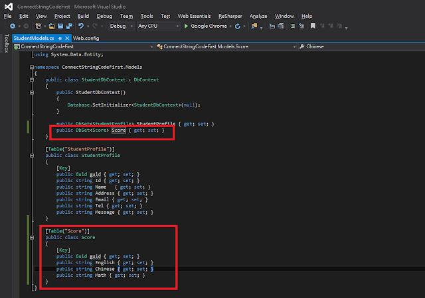
Task: Start debugging with Google Chrome play button
Action: 185,26
